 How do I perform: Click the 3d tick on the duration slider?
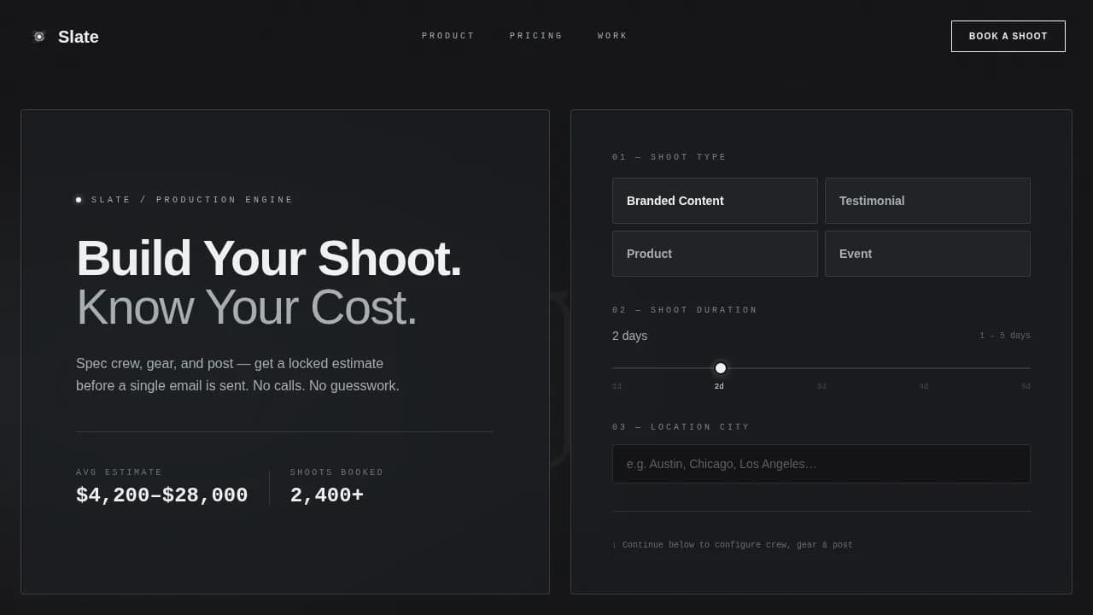click(821, 386)
